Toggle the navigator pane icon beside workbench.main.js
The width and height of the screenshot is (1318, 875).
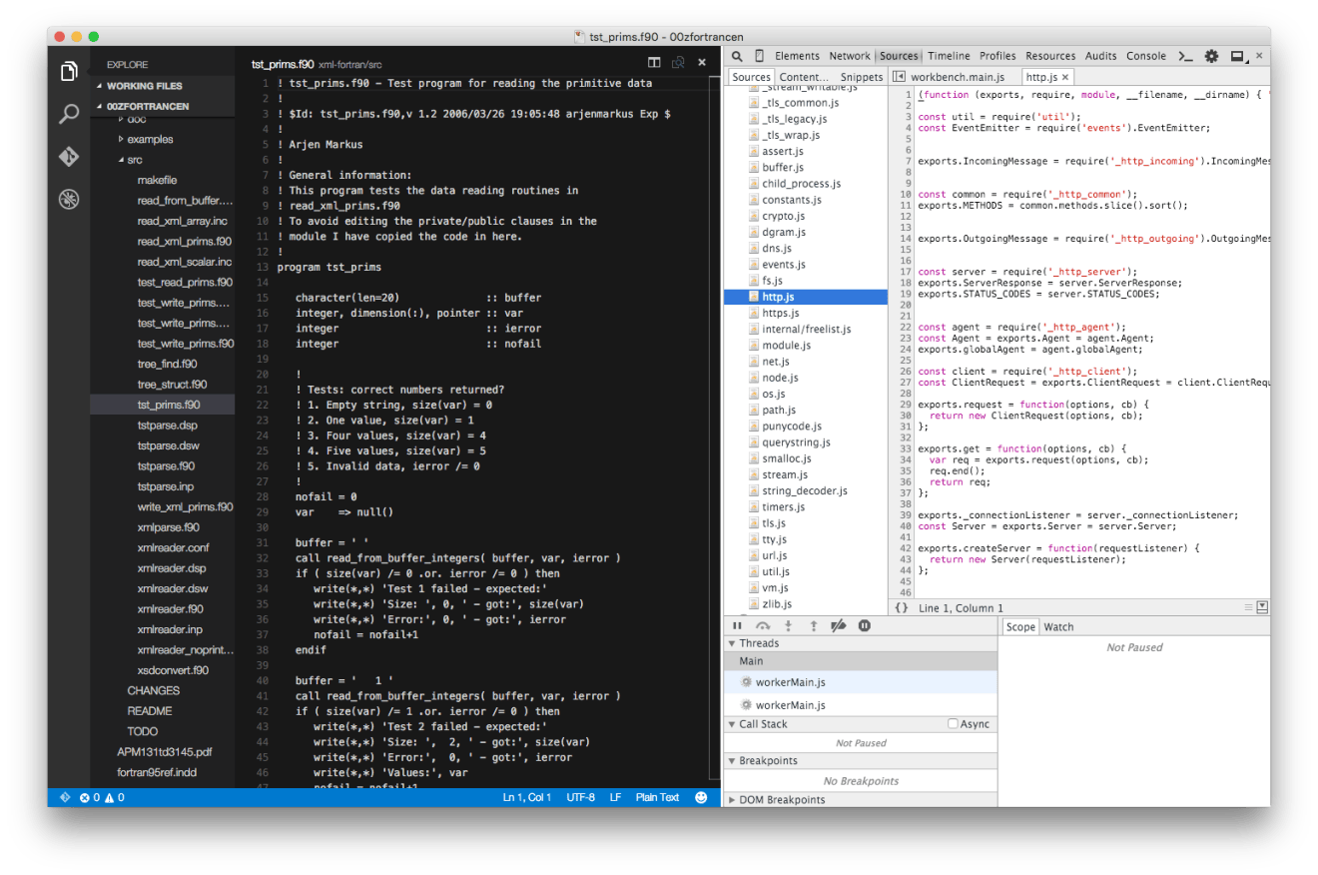point(899,76)
